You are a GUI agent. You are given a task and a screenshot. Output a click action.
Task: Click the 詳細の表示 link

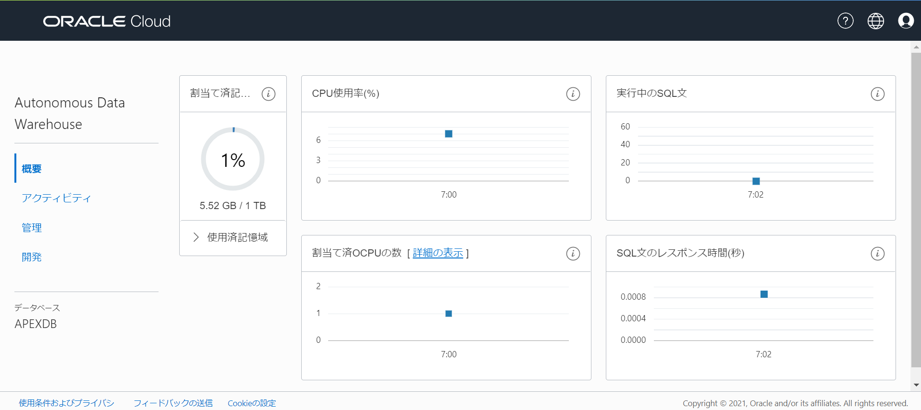(438, 253)
